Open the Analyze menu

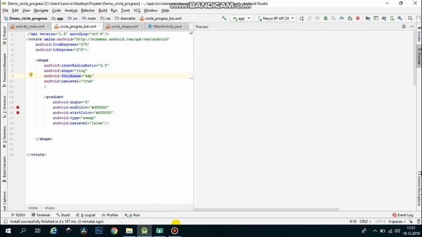pyautogui.click(x=71, y=11)
